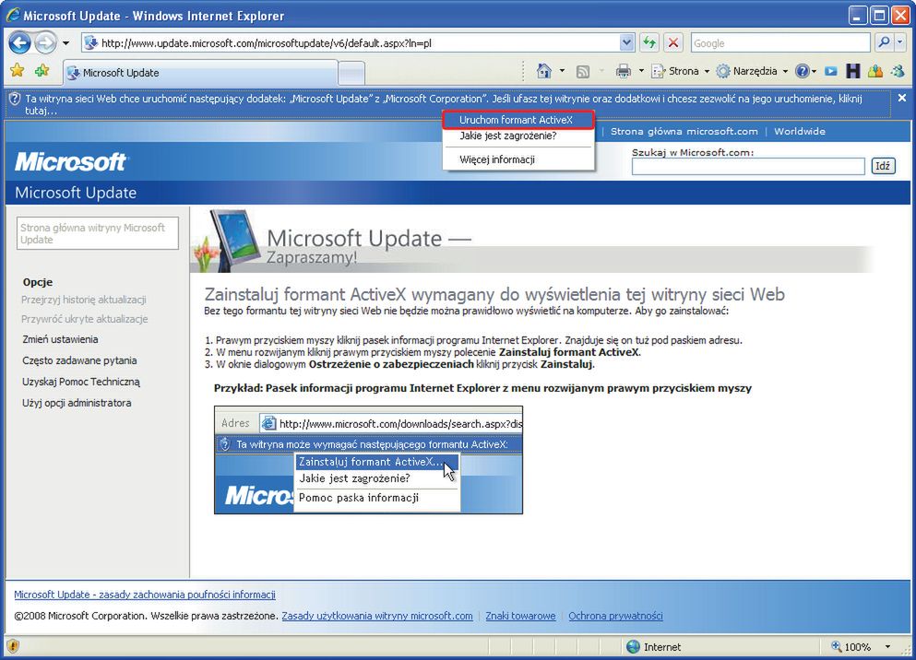Expand the Home button dropdown arrow

[x=562, y=71]
